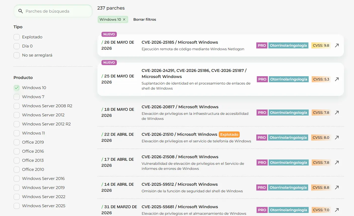This screenshot has height=216, width=354.
Task: Check the Windows Server 2012 R2 checkbox
Action: [x=17, y=124]
